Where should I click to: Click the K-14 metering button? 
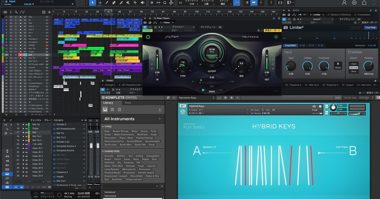pyautogui.click(x=312, y=45)
